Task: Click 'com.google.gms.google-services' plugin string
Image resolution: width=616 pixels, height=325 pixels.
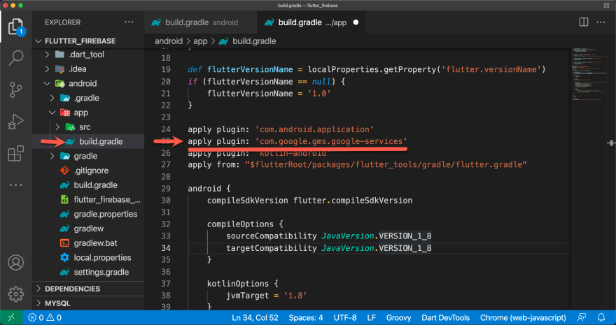Action: click(x=331, y=140)
